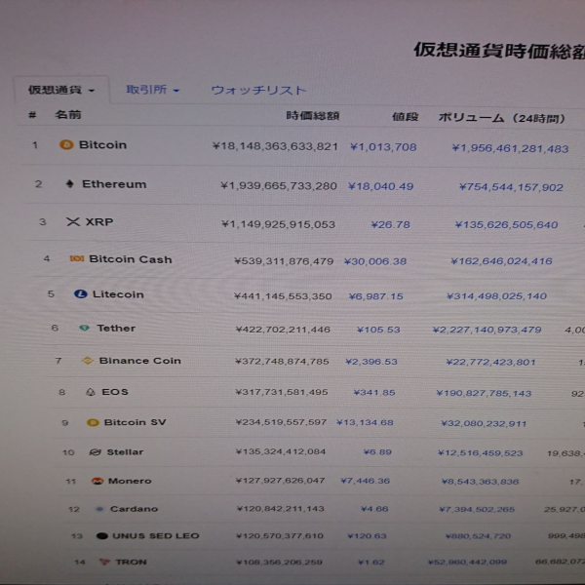The width and height of the screenshot is (585, 585).
Task: Click Tether volume ¥2,227,140,973,479
Action: click(487, 330)
